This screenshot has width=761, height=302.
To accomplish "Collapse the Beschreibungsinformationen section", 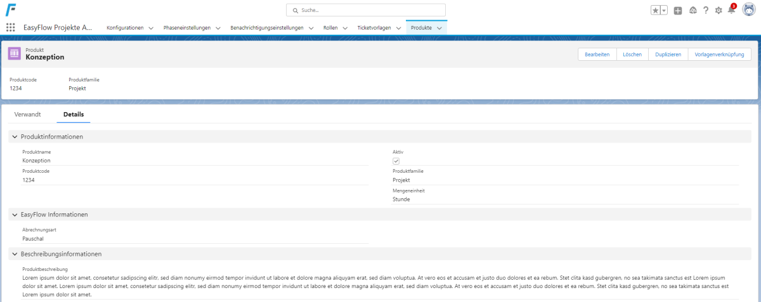I will [15, 254].
